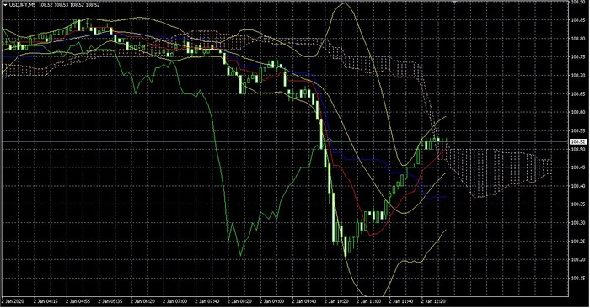
Task: Click the '2 Jan 06:20' time label
Action: pyautogui.click(x=142, y=301)
